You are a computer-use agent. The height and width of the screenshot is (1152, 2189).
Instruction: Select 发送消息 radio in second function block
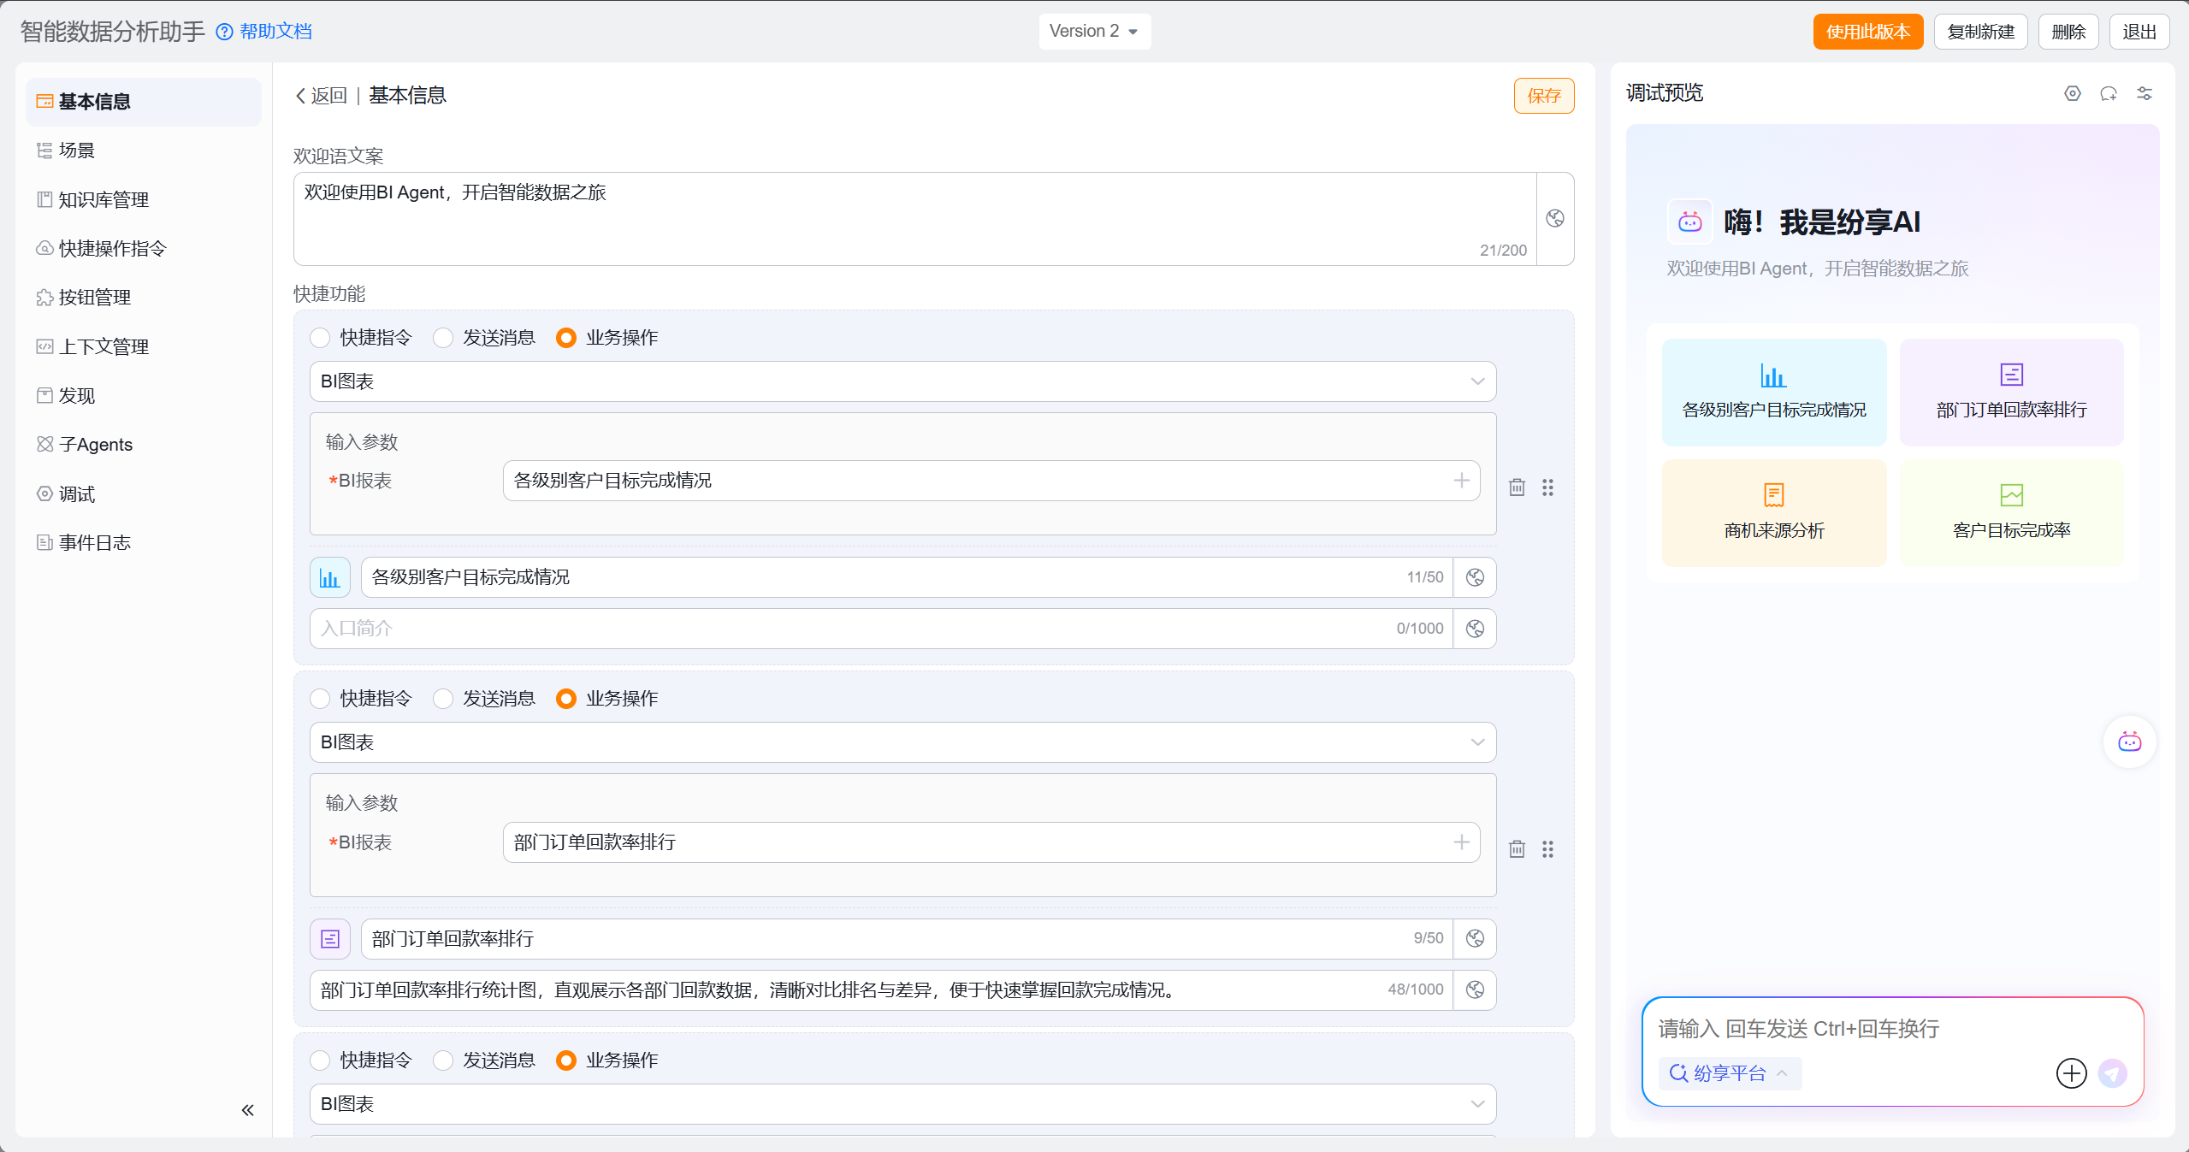443,699
